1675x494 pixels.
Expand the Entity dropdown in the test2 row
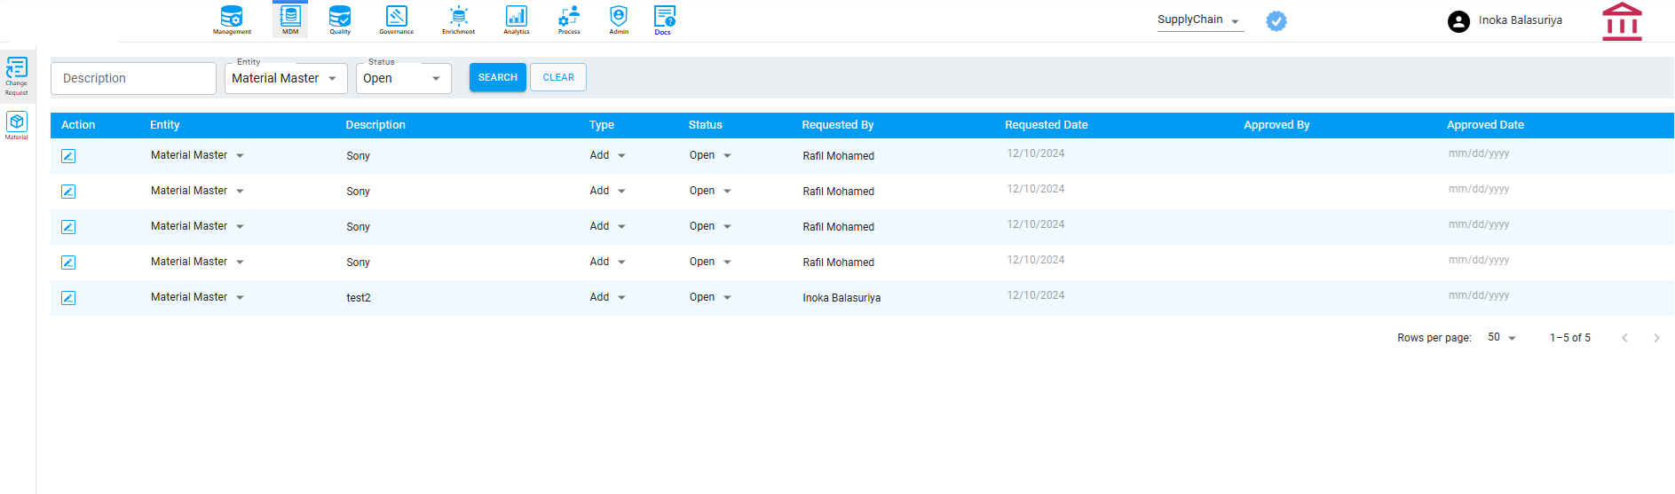(x=197, y=297)
